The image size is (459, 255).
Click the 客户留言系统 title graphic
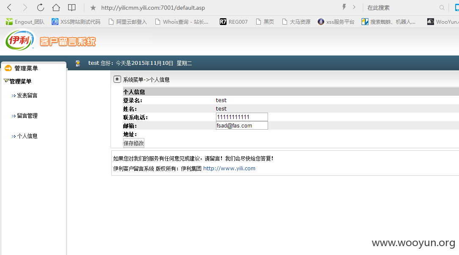pos(68,42)
